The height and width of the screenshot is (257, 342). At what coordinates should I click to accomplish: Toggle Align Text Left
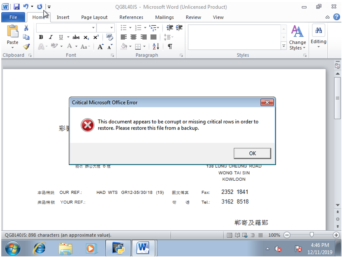click(x=124, y=37)
